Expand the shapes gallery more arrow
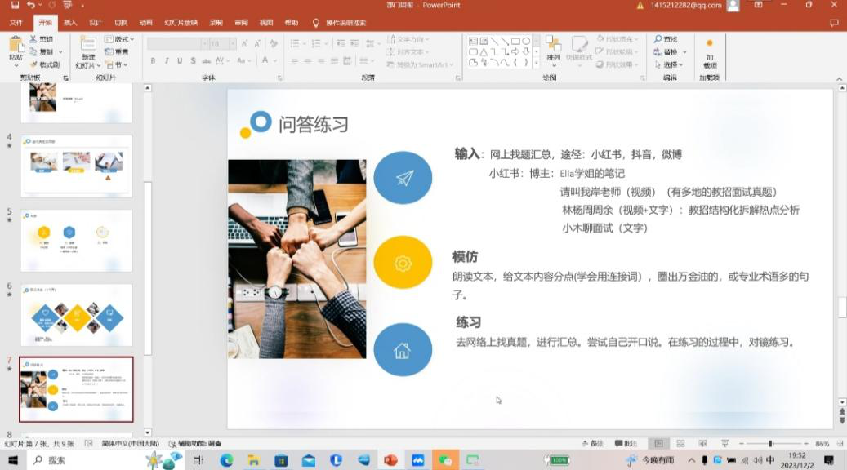 [x=535, y=64]
